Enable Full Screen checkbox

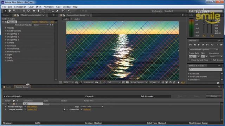click(x=211, y=60)
